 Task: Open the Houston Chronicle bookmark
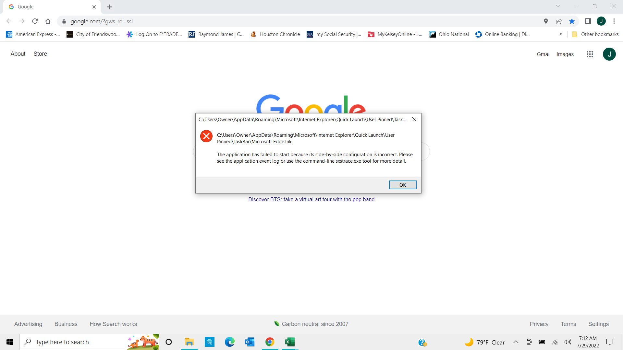280,34
